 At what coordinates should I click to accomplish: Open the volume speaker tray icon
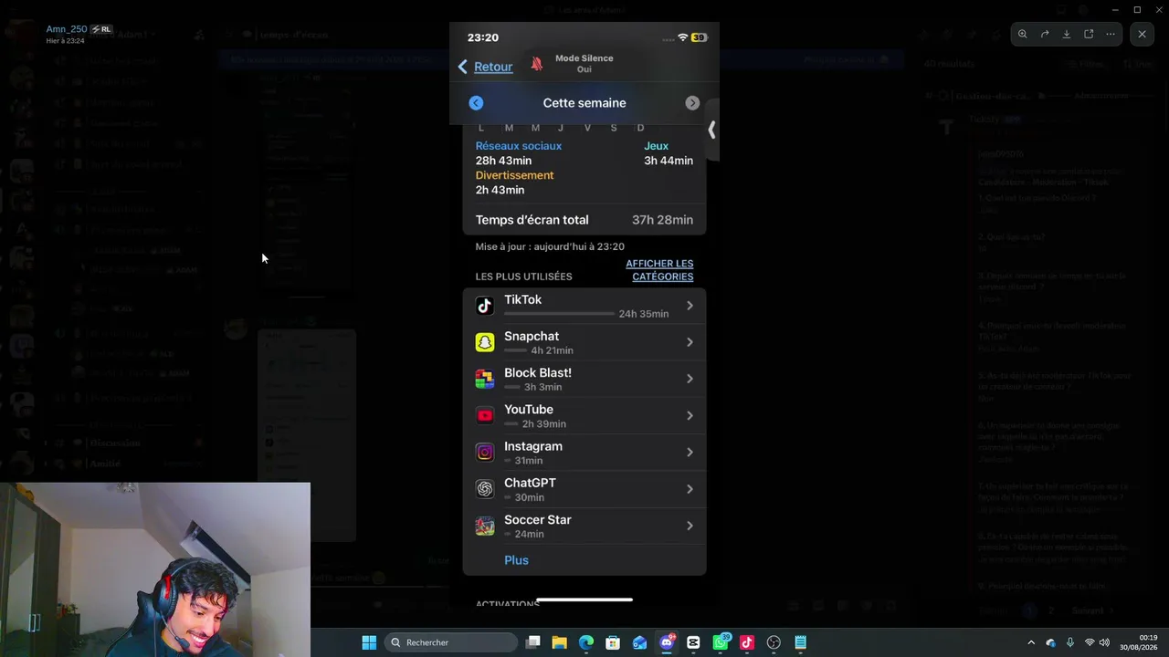[x=1104, y=642]
